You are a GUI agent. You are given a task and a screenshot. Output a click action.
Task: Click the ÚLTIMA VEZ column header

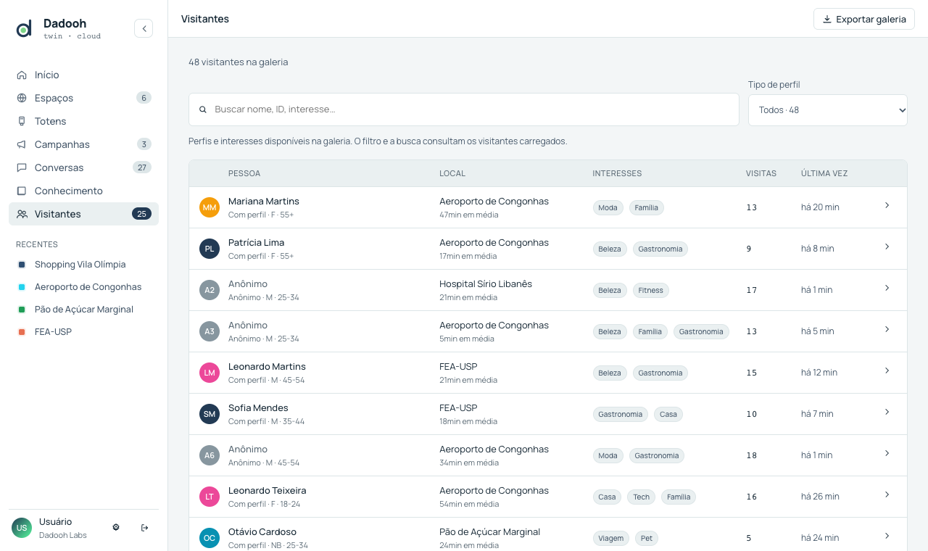pyautogui.click(x=824, y=173)
